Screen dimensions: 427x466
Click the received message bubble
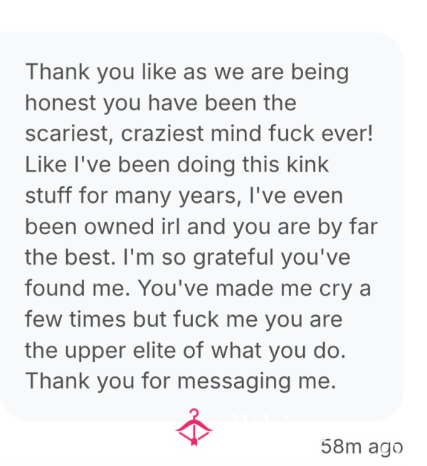click(x=201, y=226)
